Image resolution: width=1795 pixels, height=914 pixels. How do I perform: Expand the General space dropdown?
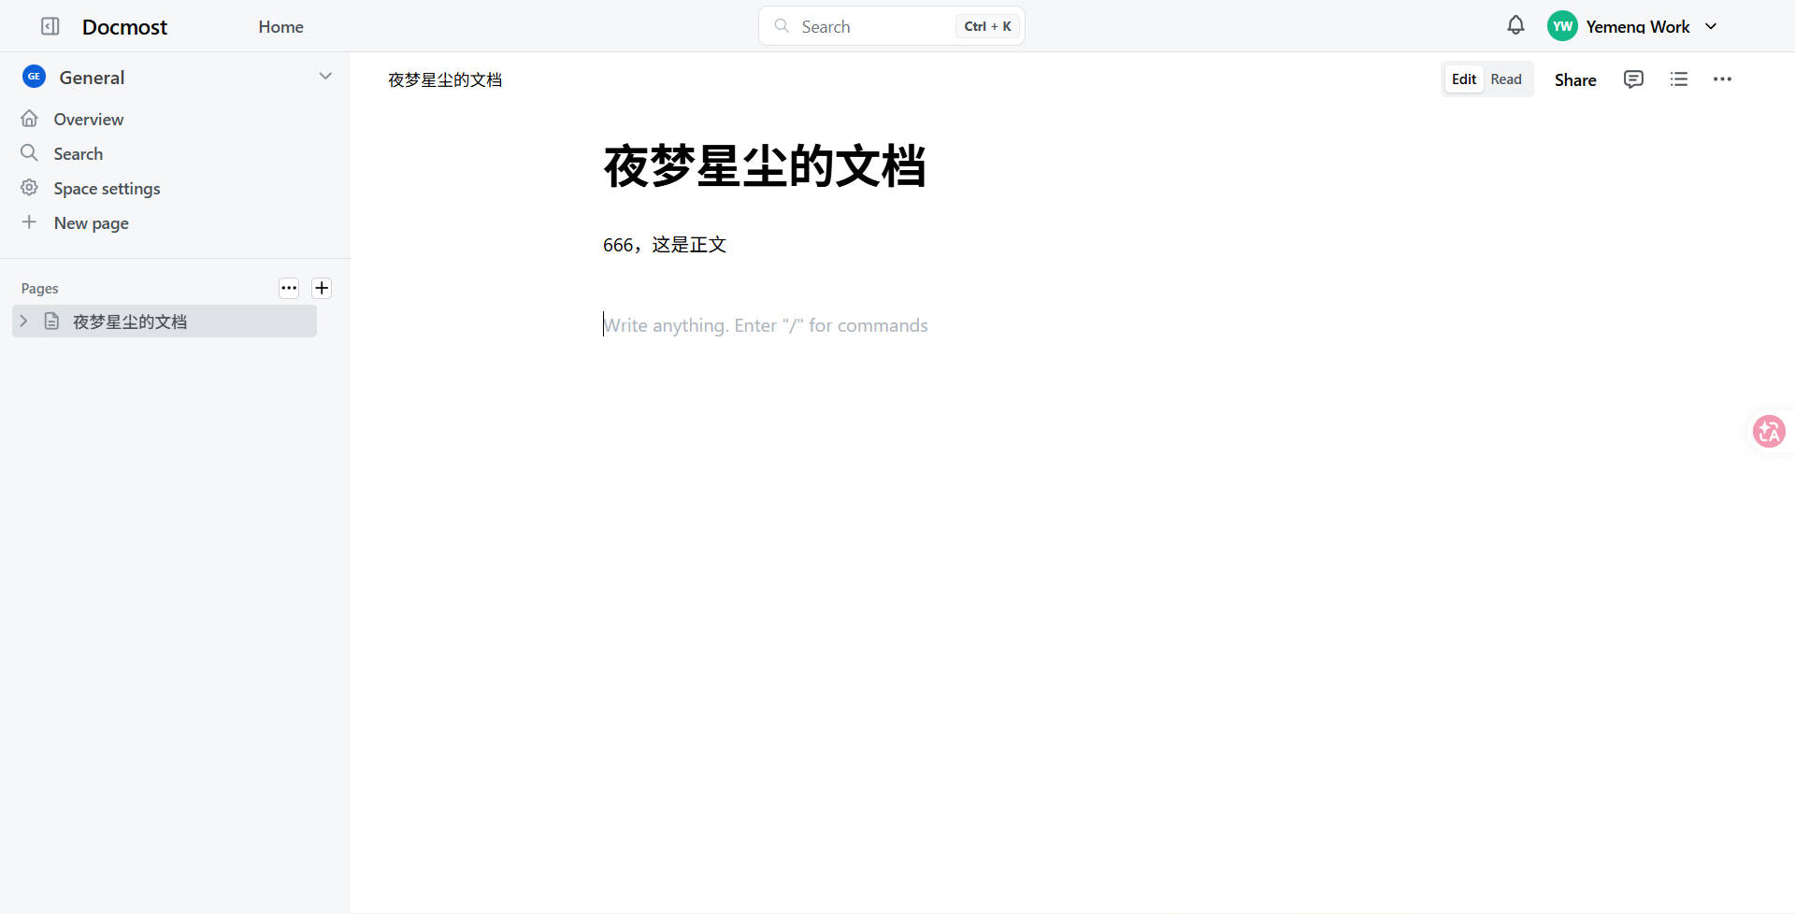coord(325,77)
